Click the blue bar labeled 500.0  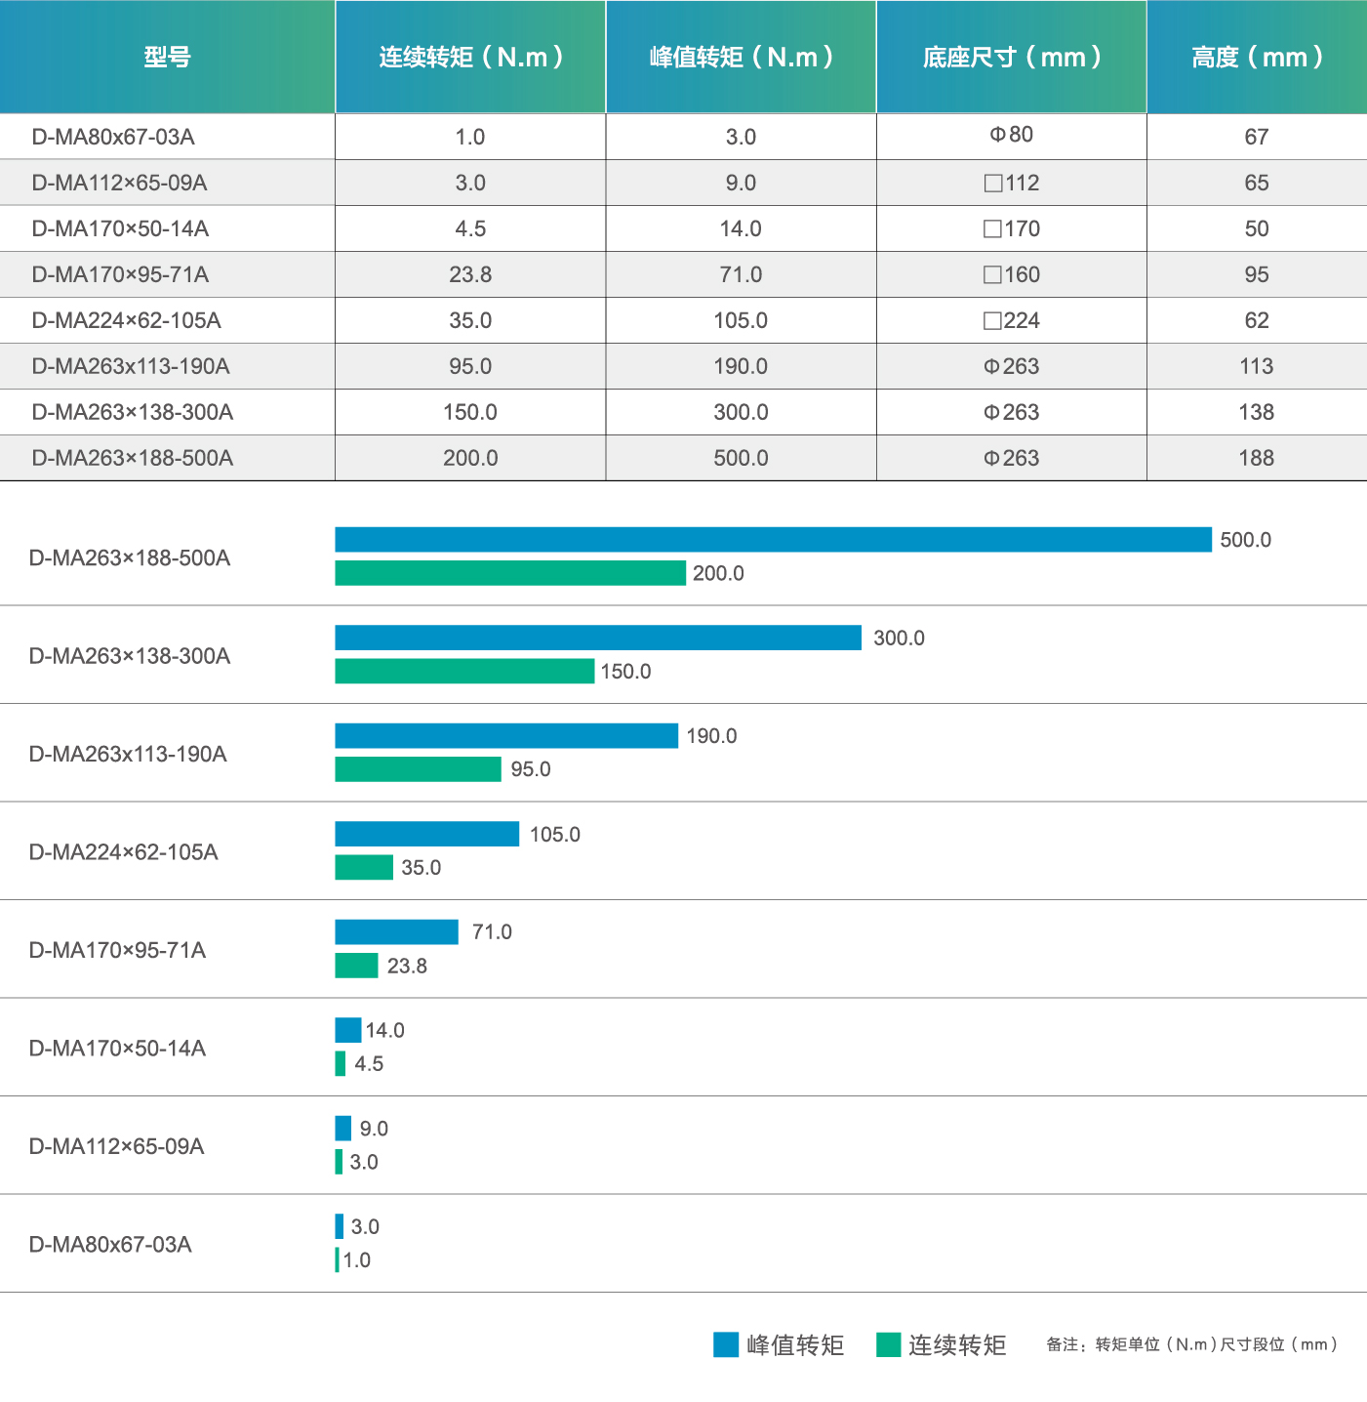click(x=773, y=540)
